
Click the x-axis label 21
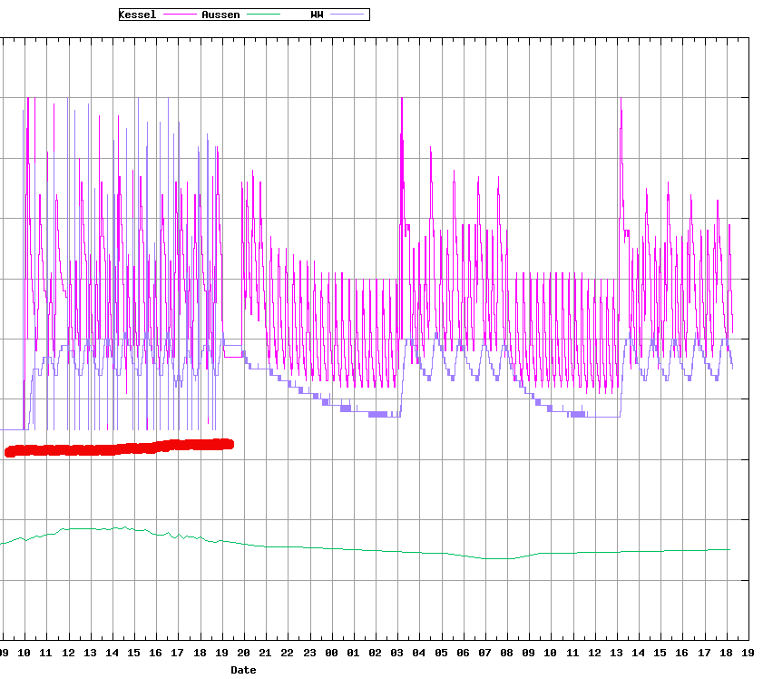[265, 654]
